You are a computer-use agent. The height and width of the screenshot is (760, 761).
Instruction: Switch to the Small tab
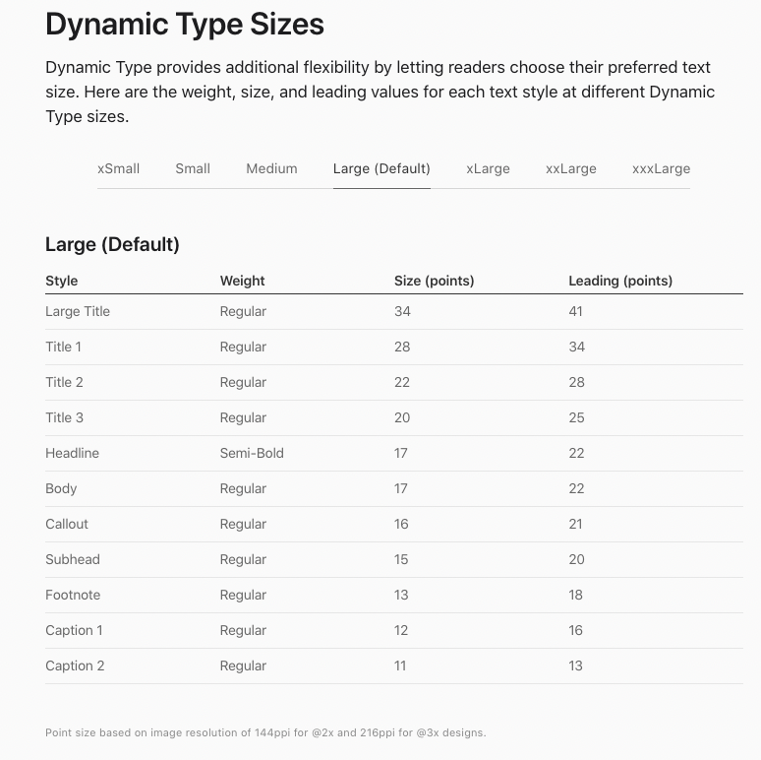point(193,168)
